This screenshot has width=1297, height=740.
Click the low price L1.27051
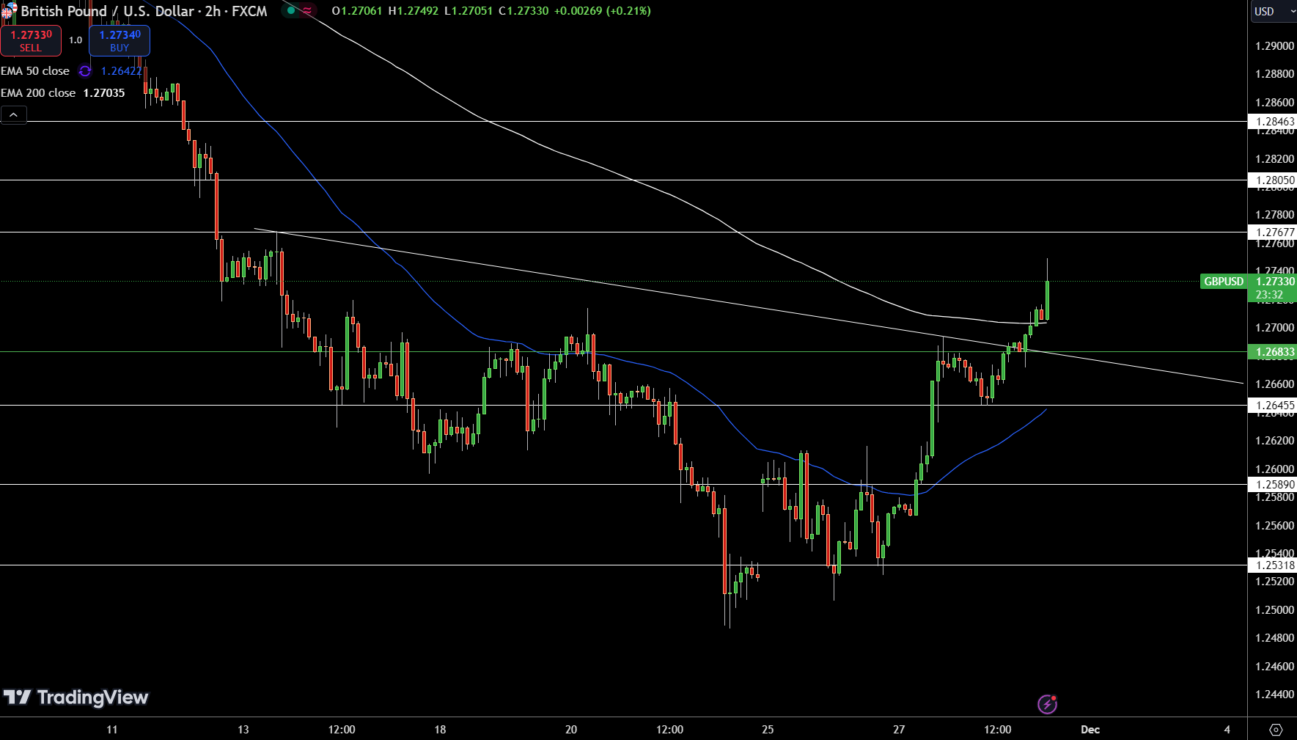tap(469, 11)
